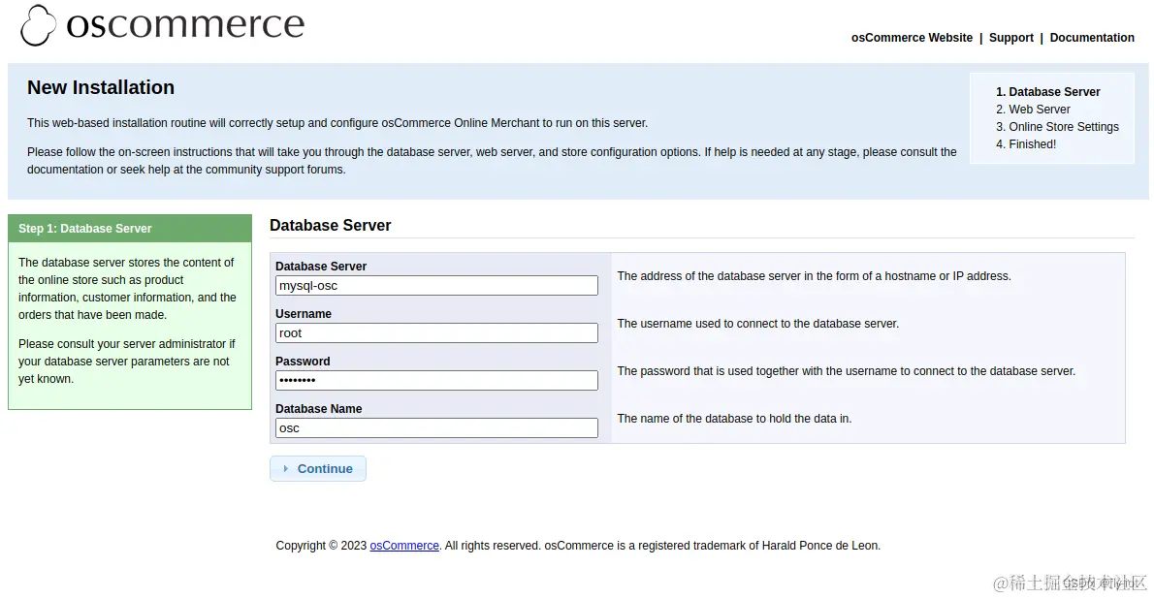This screenshot has height=599, width=1154.
Task: Click the osCommerce logo
Action: 162,26
